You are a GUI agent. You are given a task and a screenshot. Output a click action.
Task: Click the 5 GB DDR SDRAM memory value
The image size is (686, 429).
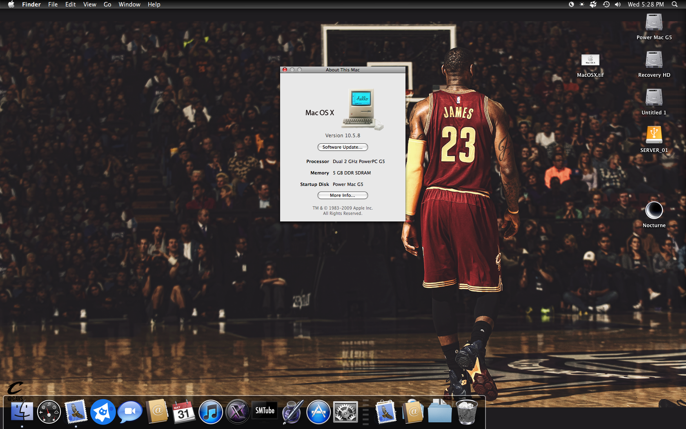coord(352,173)
